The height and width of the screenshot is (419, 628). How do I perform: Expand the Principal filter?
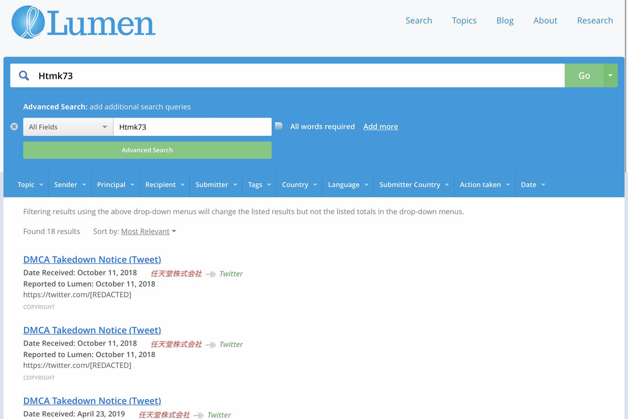coord(115,184)
